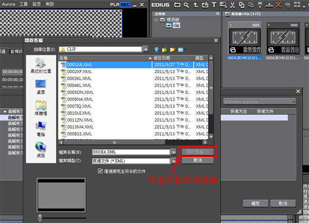Click the scissors Cut icon
This screenshot has height=223, width=309.
coord(233,5)
